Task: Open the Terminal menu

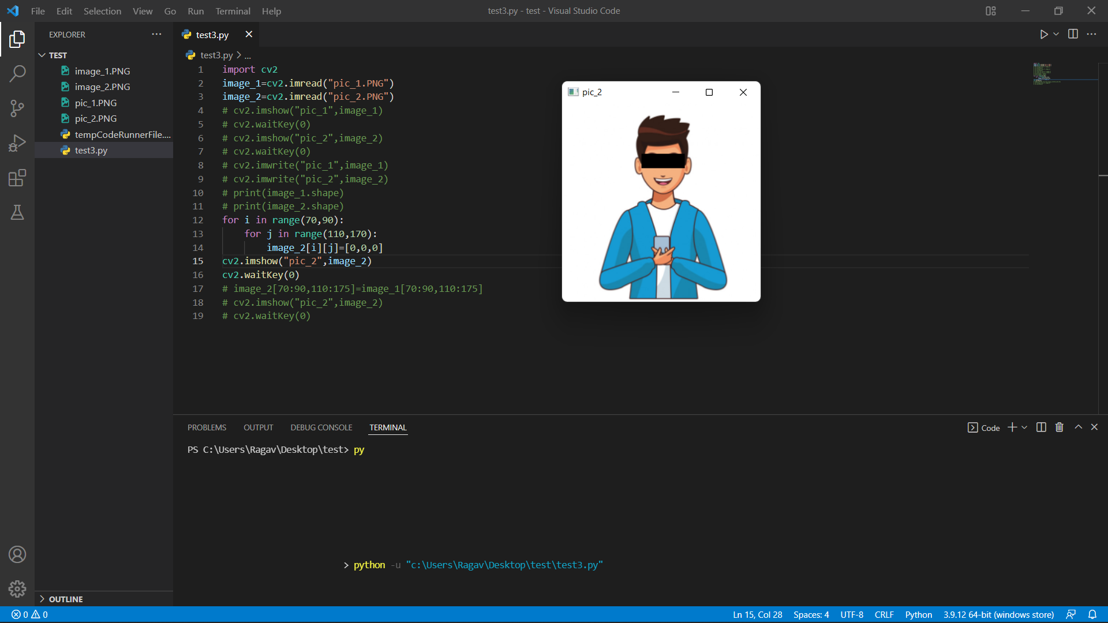Action: click(233, 11)
